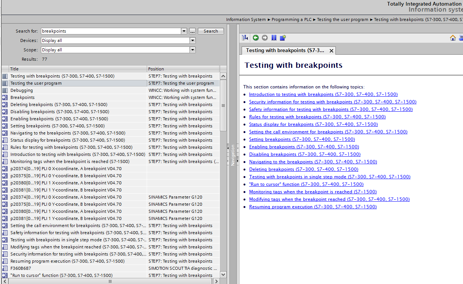The image size is (463, 284).
Task: Open Introduction to testing with breakpoints link
Action: [323, 94]
